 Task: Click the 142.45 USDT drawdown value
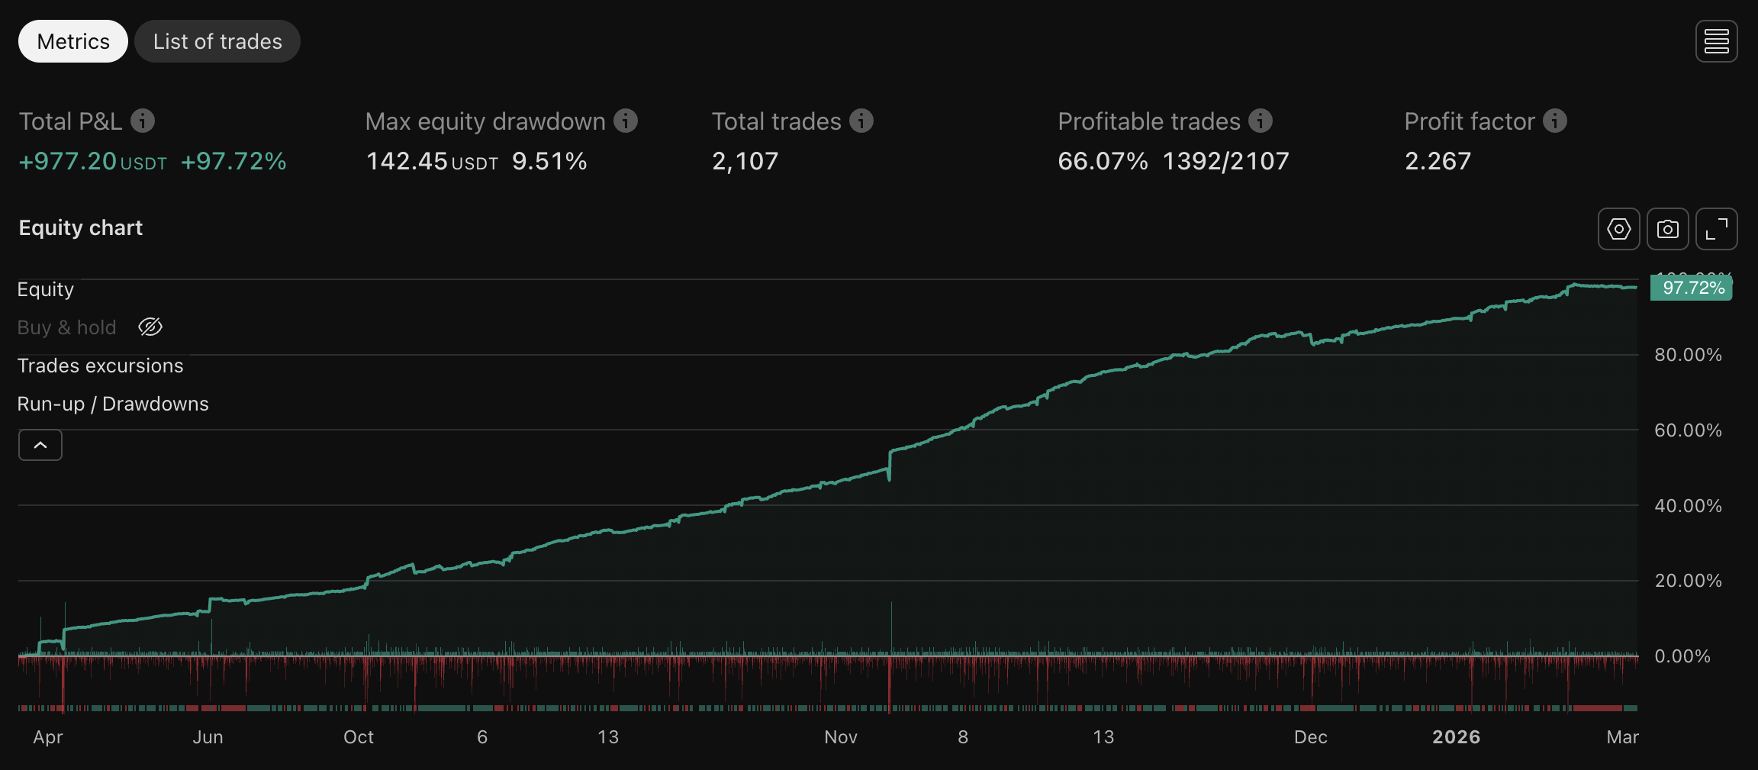pos(432,161)
